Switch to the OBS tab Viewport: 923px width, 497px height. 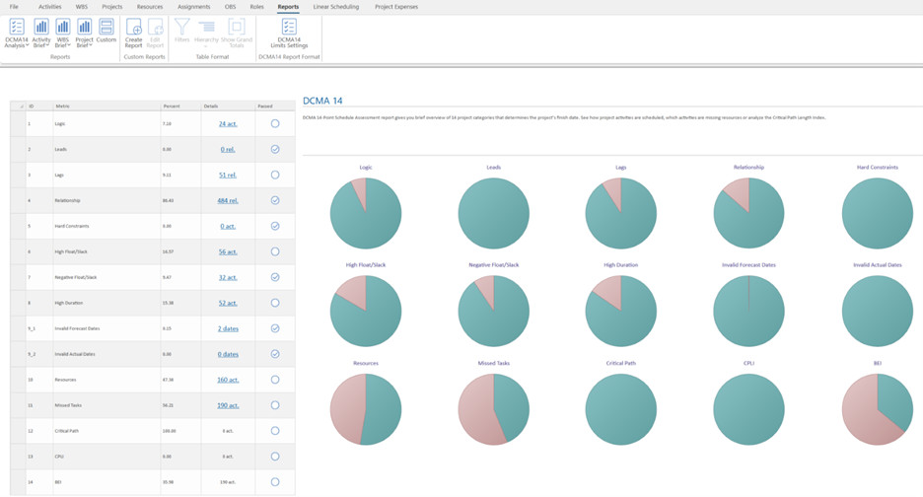tap(230, 7)
